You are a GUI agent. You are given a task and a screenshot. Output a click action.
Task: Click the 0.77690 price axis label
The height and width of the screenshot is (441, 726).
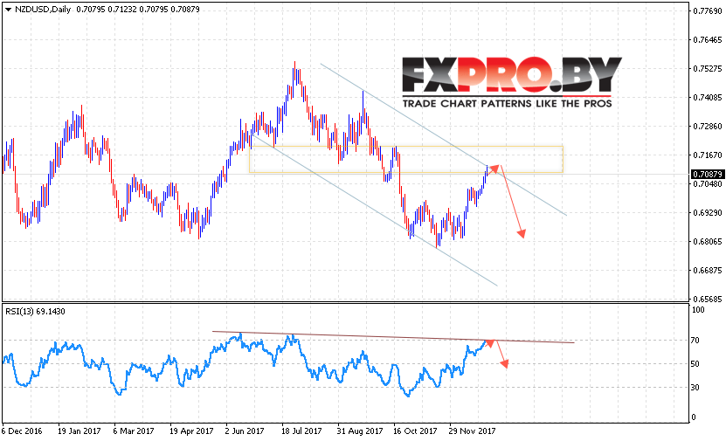pos(708,11)
